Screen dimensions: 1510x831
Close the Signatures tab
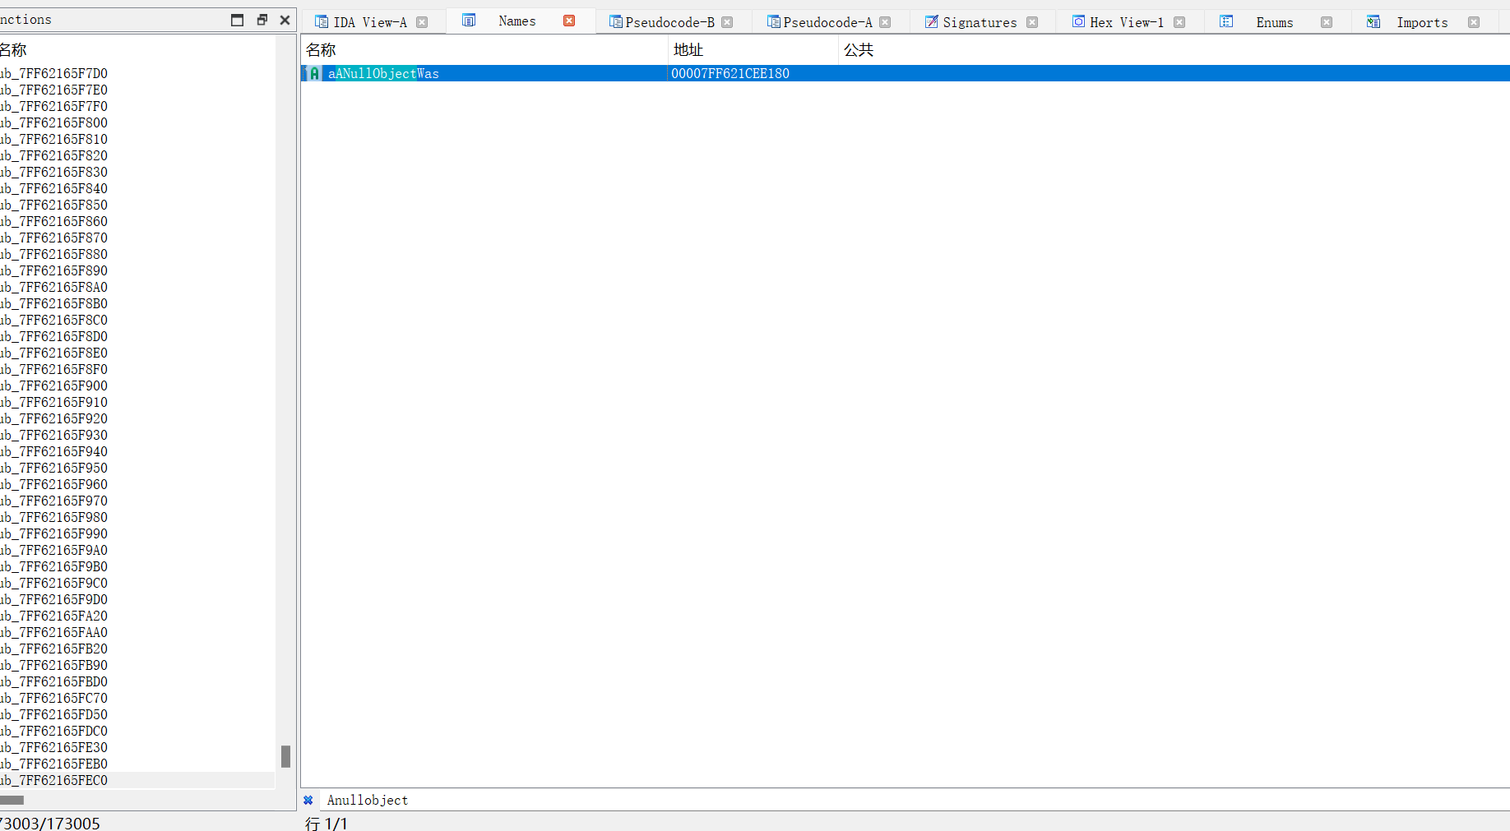pos(1032,22)
